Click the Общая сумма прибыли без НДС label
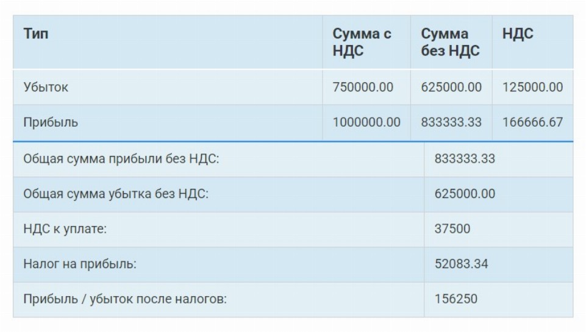The width and height of the screenshot is (586, 332). tap(121, 159)
